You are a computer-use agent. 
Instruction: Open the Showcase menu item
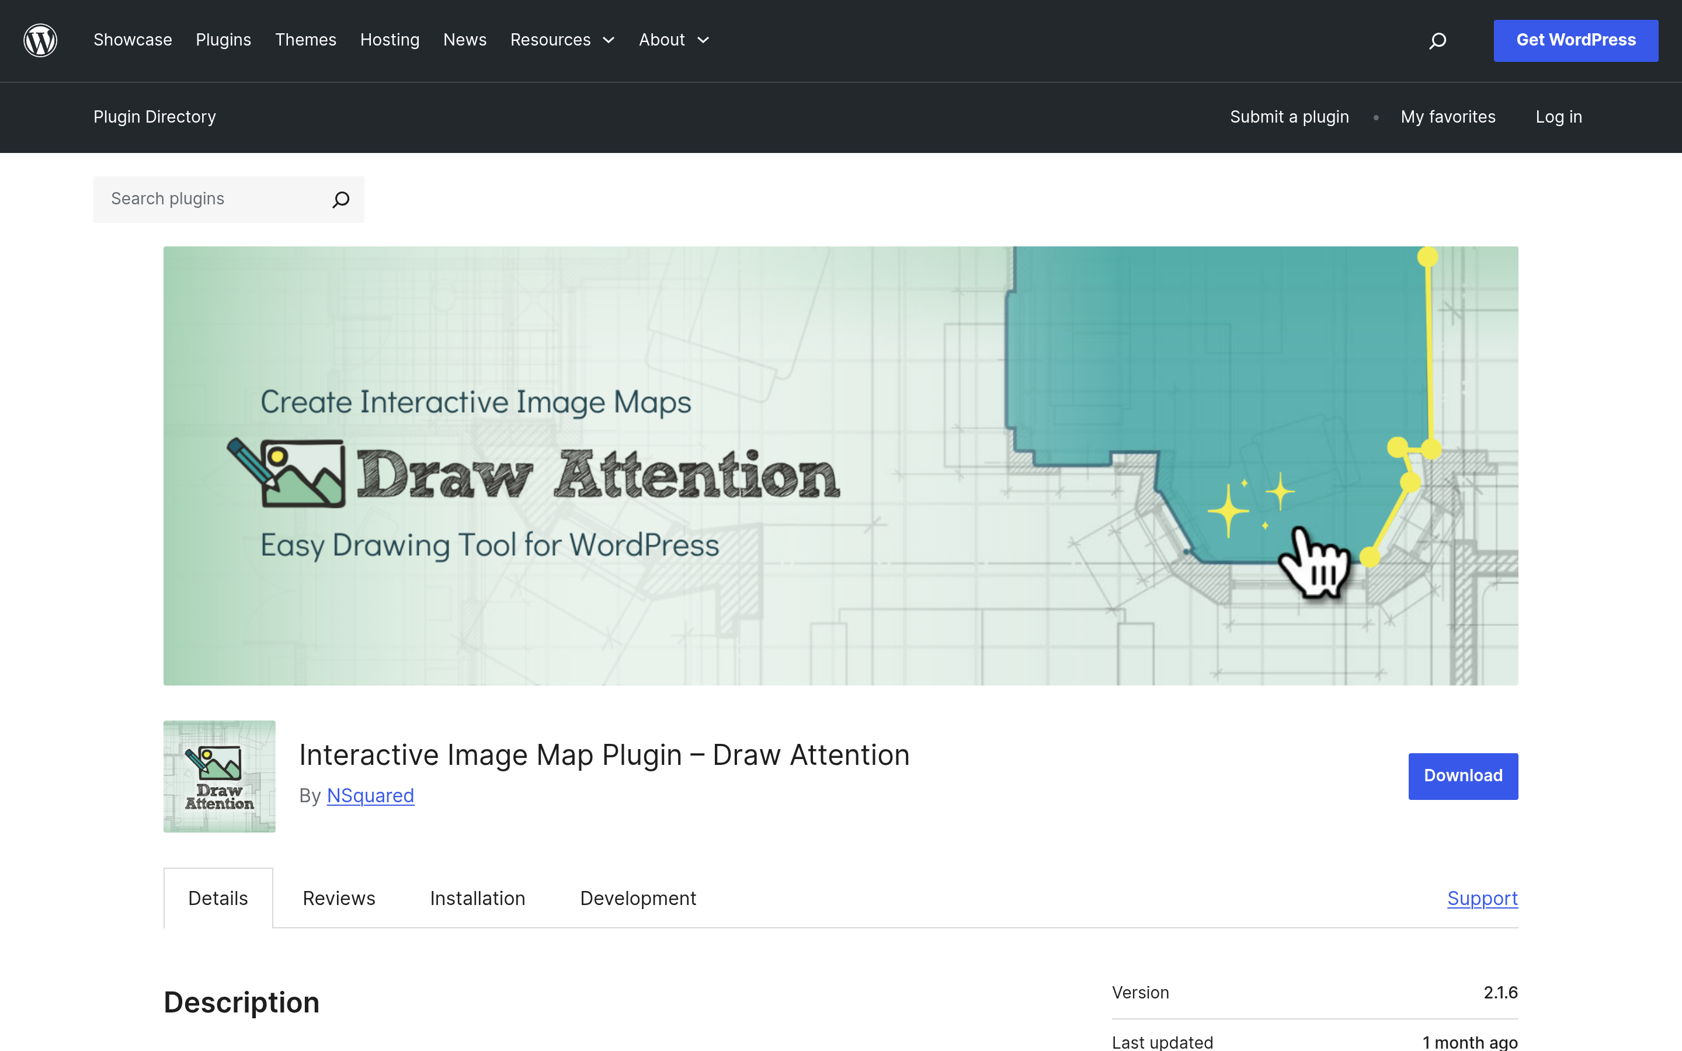[133, 40]
